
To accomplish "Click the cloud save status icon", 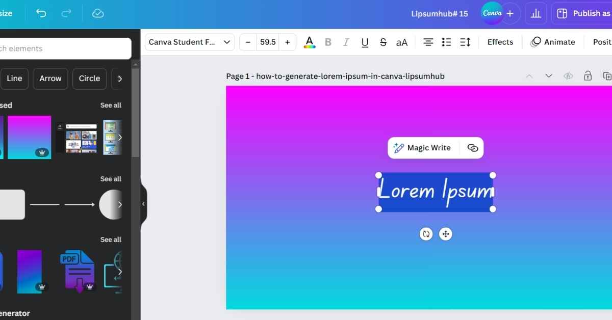I will coord(98,14).
